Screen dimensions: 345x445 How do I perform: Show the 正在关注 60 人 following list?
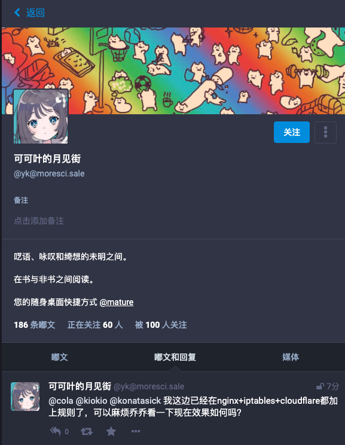95,325
